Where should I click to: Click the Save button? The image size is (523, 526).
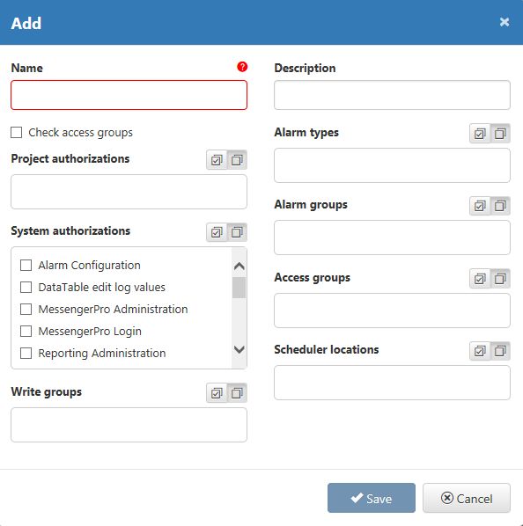(x=372, y=498)
